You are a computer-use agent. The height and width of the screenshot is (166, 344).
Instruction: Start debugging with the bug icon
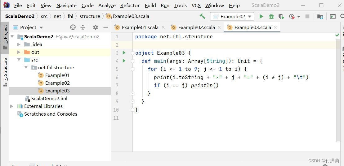tap(271, 16)
